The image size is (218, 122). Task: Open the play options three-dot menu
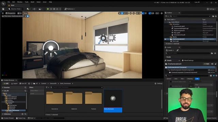pos(60,9)
